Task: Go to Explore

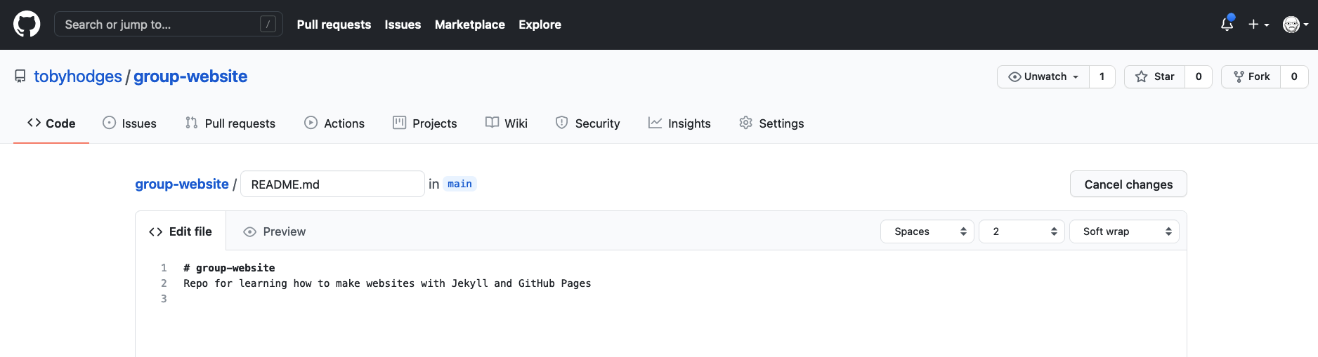Action: point(540,25)
